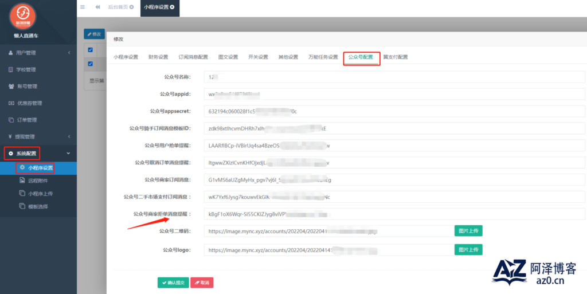Click the 公众号名称 input field
Viewport: 587px width, 294px height.
point(394,77)
